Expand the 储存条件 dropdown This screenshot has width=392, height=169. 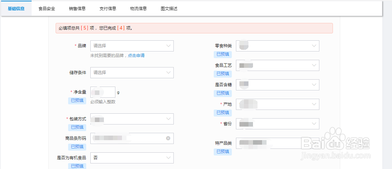pyautogui.click(x=132, y=72)
